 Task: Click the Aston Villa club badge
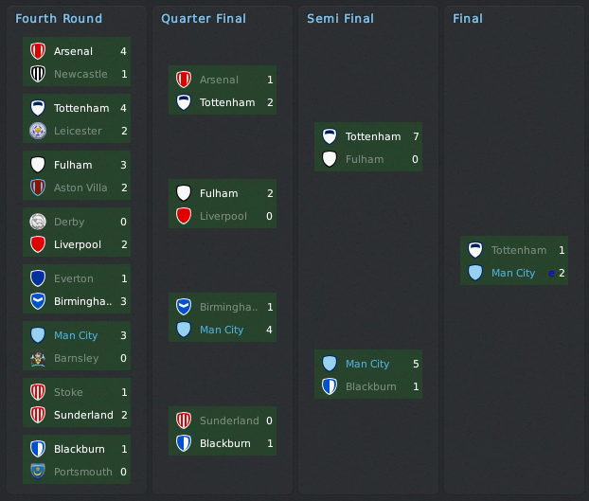coord(38,188)
